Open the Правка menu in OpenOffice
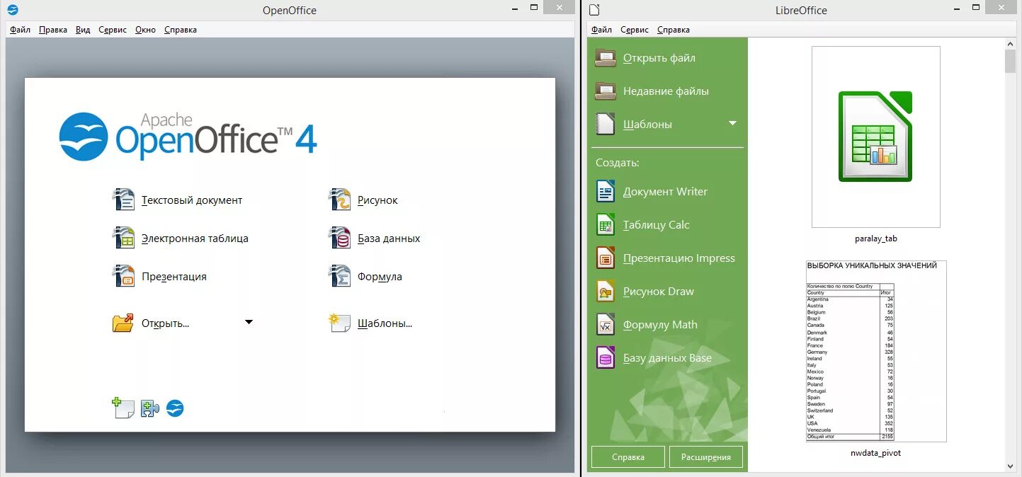This screenshot has width=1022, height=477. (x=53, y=30)
